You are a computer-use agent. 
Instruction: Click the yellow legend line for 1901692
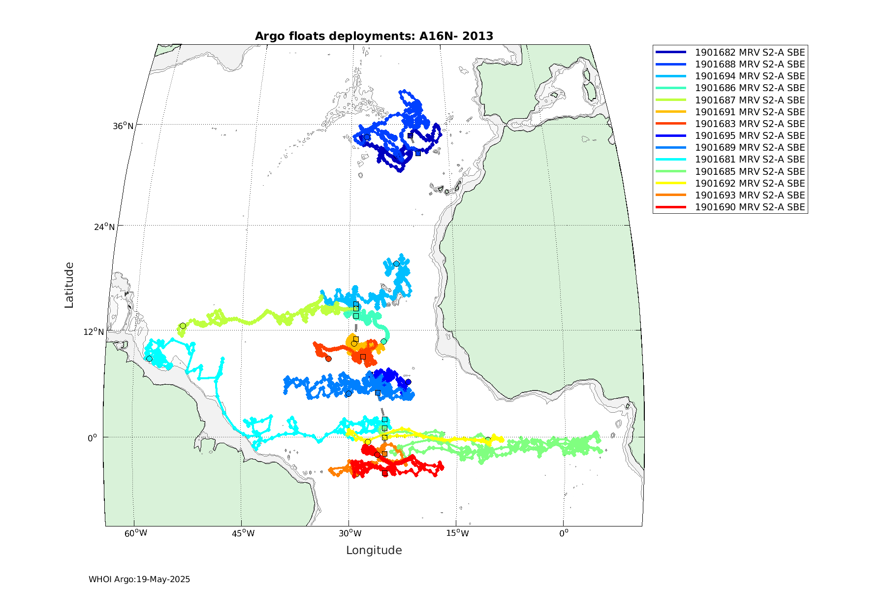tap(671, 183)
